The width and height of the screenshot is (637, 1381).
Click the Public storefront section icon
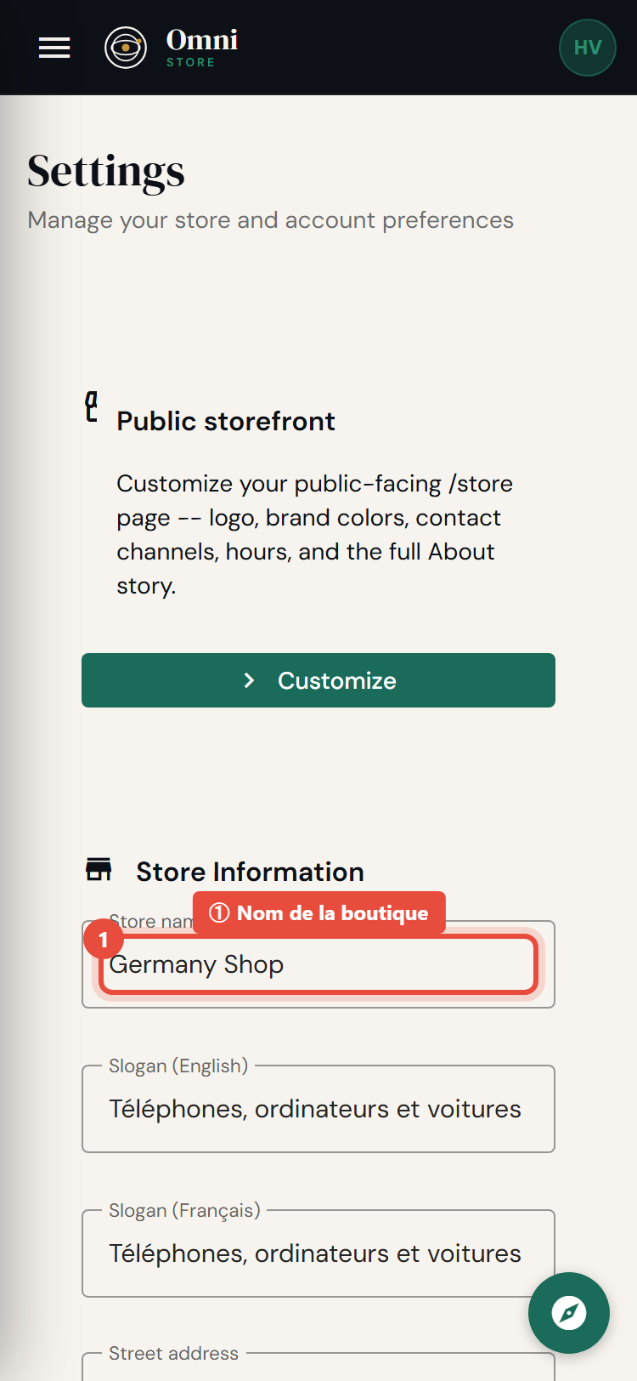pyautogui.click(x=92, y=407)
